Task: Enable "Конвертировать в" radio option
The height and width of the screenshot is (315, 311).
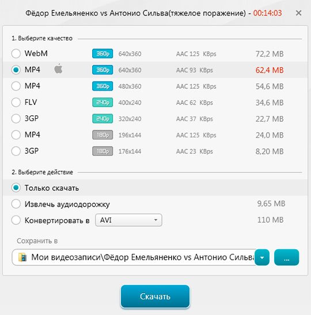Action: pos(16,220)
